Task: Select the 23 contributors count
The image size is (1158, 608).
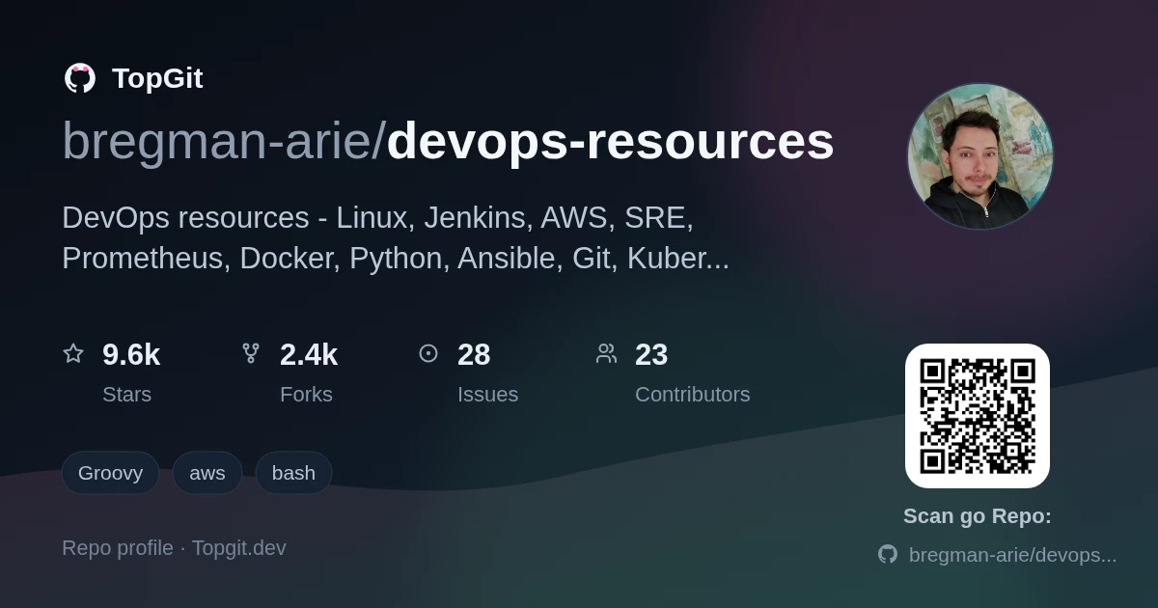Action: coord(651,355)
